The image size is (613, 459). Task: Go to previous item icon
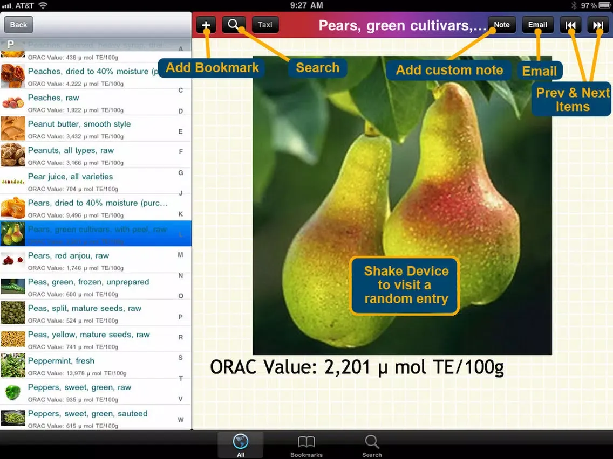pos(570,25)
